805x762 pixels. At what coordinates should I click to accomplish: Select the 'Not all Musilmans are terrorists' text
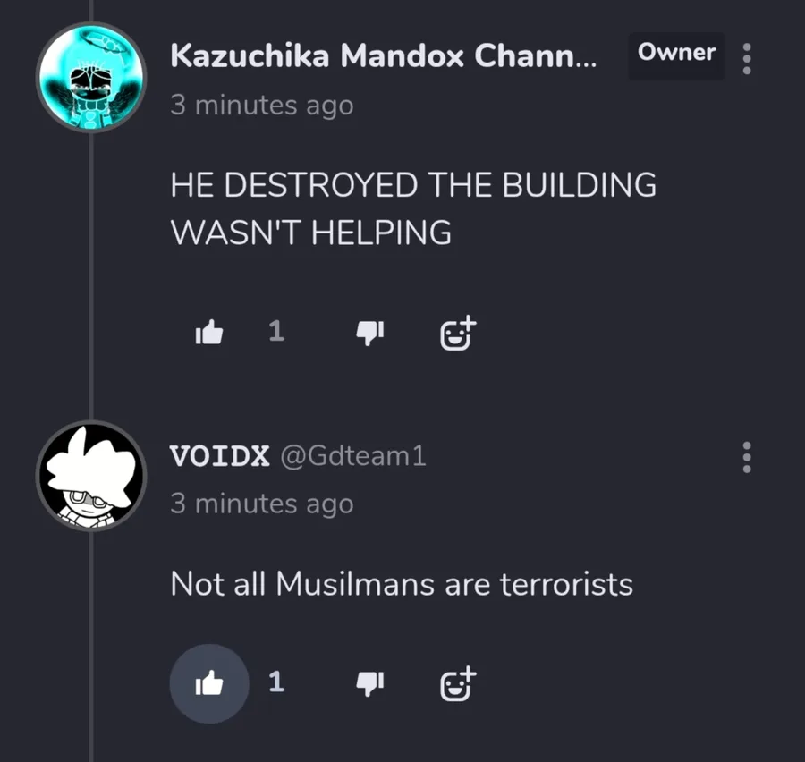402,584
